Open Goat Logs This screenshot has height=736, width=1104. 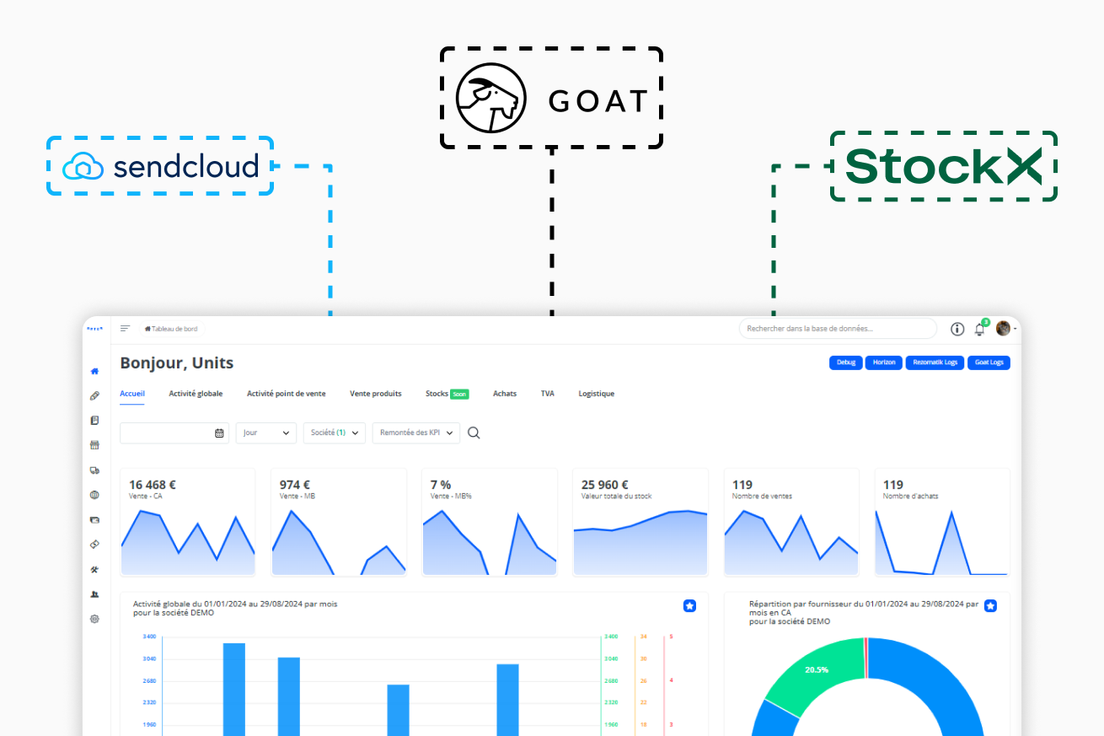tap(989, 363)
